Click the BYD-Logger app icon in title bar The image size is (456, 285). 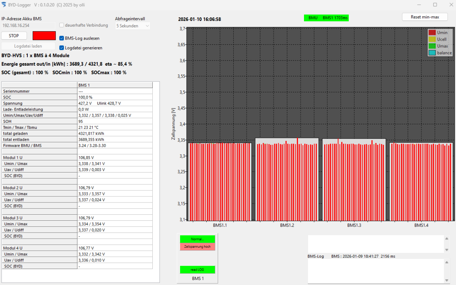pos(4,5)
